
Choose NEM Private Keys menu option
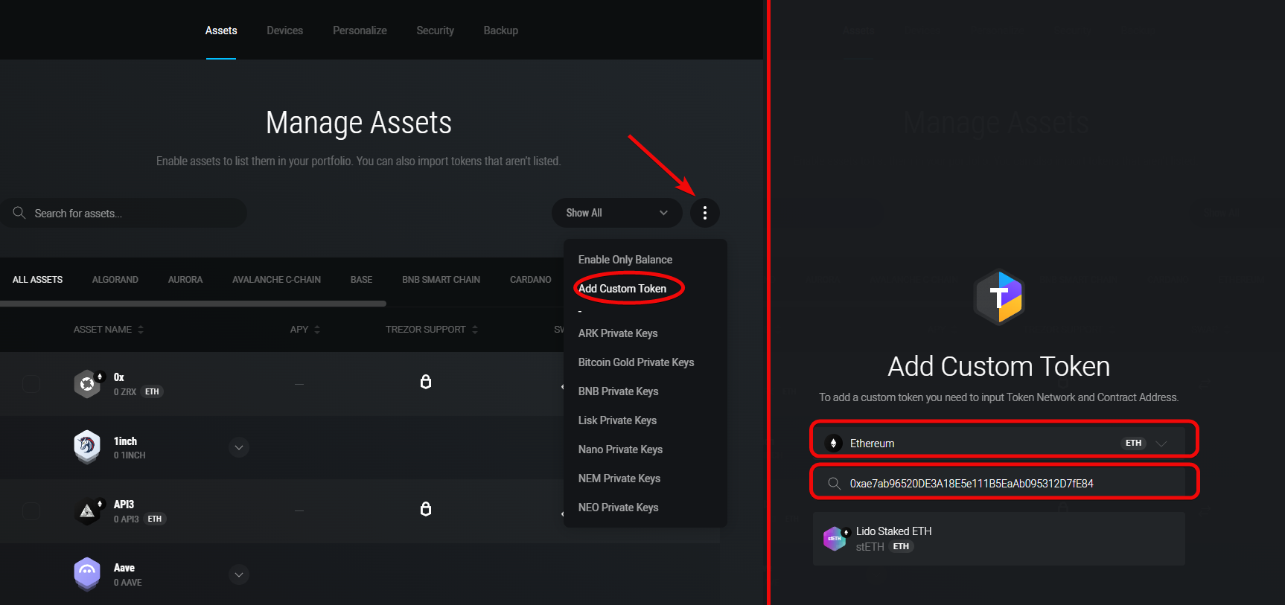coord(619,478)
